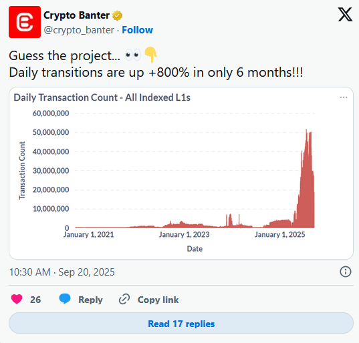Click the Crypto Banter red avatar

pyautogui.click(x=25, y=22)
